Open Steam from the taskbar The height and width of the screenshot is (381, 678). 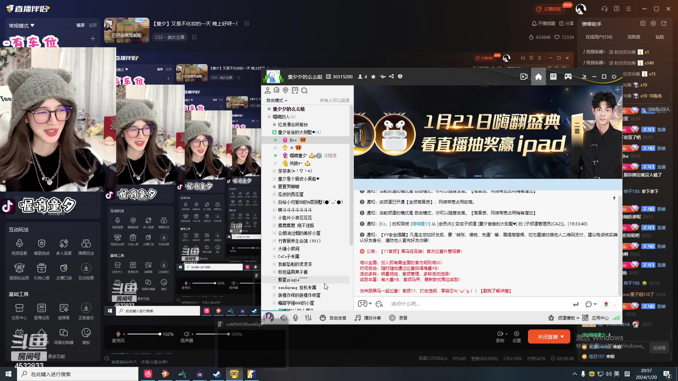click(217, 374)
